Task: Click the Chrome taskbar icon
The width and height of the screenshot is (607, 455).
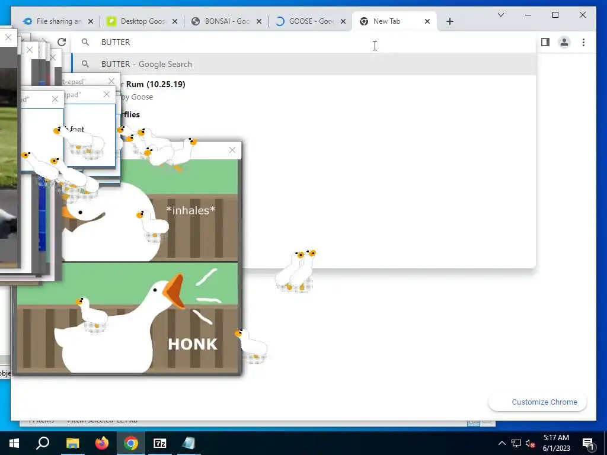Action: click(131, 443)
